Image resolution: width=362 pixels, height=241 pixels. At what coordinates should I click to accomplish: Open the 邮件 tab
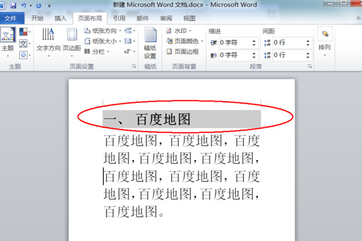pyautogui.click(x=142, y=18)
